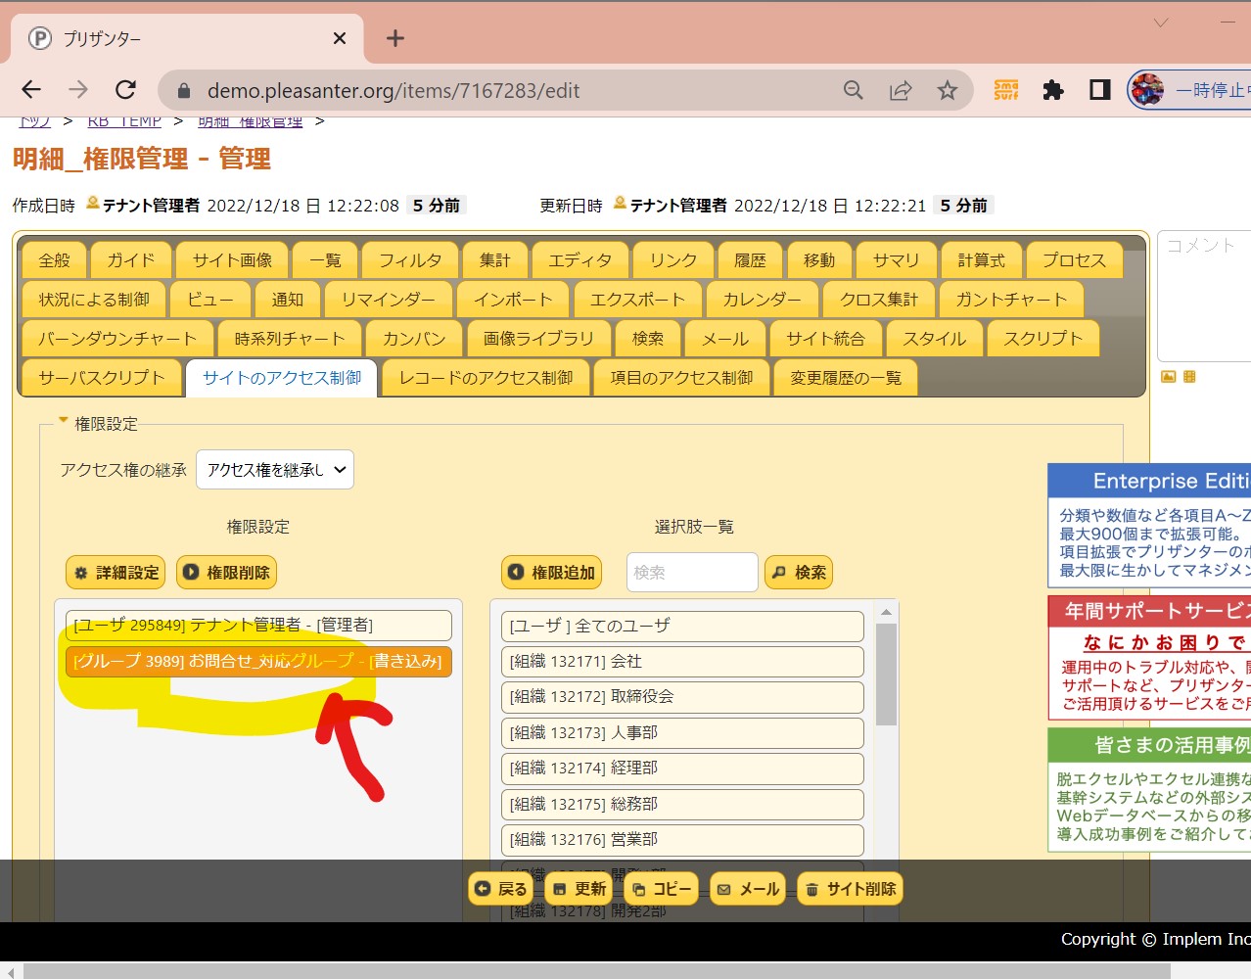Click the image insert icon below comment
This screenshot has height=979, width=1251.
[1168, 377]
